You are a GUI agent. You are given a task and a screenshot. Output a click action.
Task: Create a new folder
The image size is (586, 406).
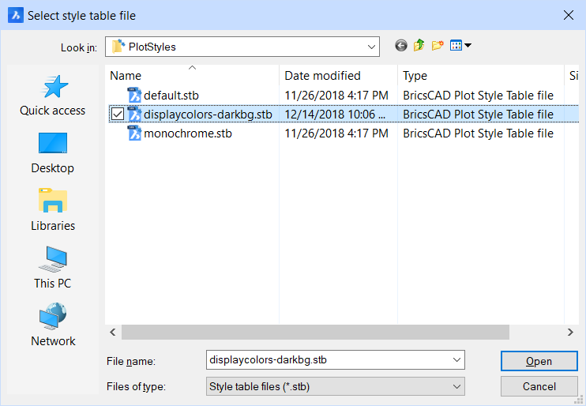[438, 46]
